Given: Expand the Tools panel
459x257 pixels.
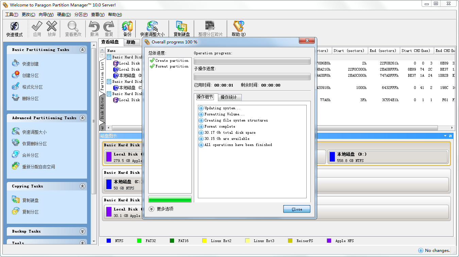Looking at the screenshot, I should point(82,243).
